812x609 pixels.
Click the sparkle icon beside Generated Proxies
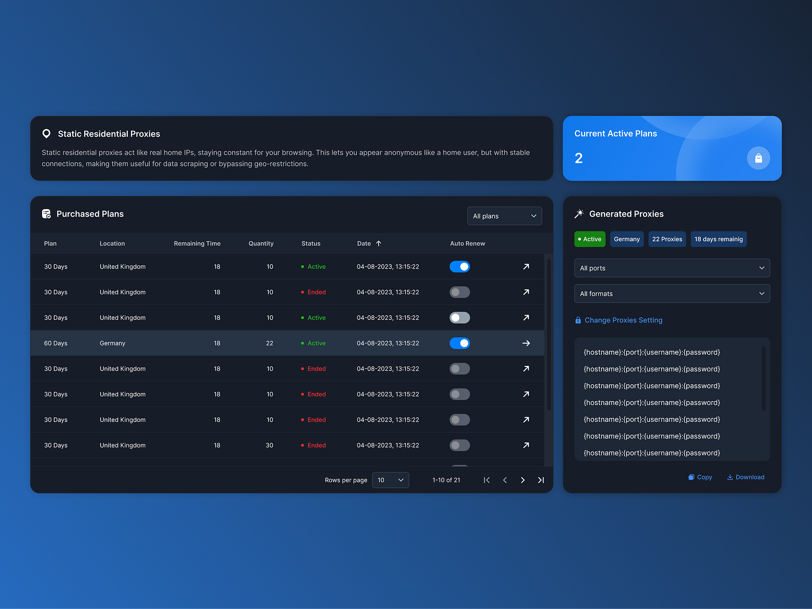(x=579, y=213)
